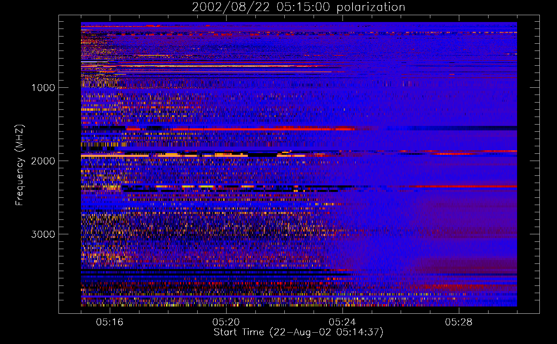557x344 pixels.
Task: Select the 2000 frequency axis label
Action: pos(43,161)
